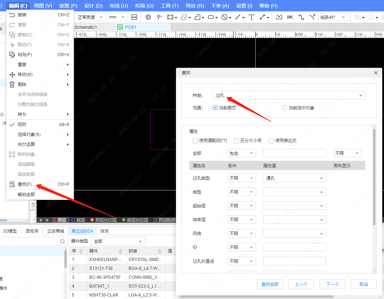Enable the 使用通配符 checkbox
384x299 pixels.
coord(195,141)
